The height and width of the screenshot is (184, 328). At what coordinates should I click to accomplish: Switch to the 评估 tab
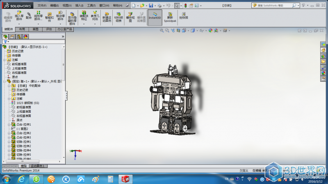coord(49,29)
